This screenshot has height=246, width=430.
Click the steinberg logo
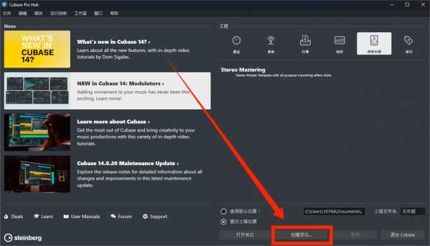[x=23, y=238]
